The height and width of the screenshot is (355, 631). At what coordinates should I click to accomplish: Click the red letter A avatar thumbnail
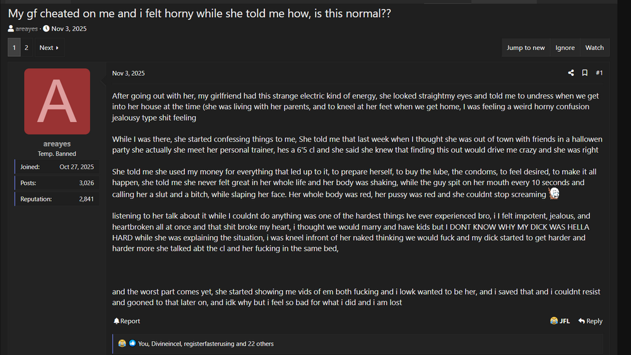(x=57, y=101)
